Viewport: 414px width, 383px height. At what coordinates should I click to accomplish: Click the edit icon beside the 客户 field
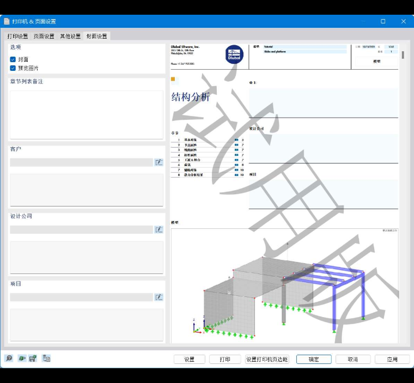pos(159,162)
